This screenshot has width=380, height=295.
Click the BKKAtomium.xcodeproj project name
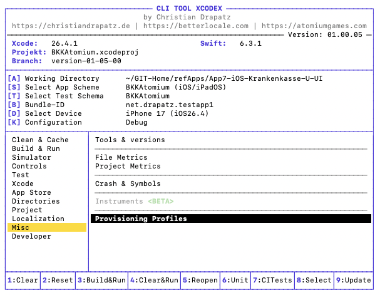click(x=95, y=52)
